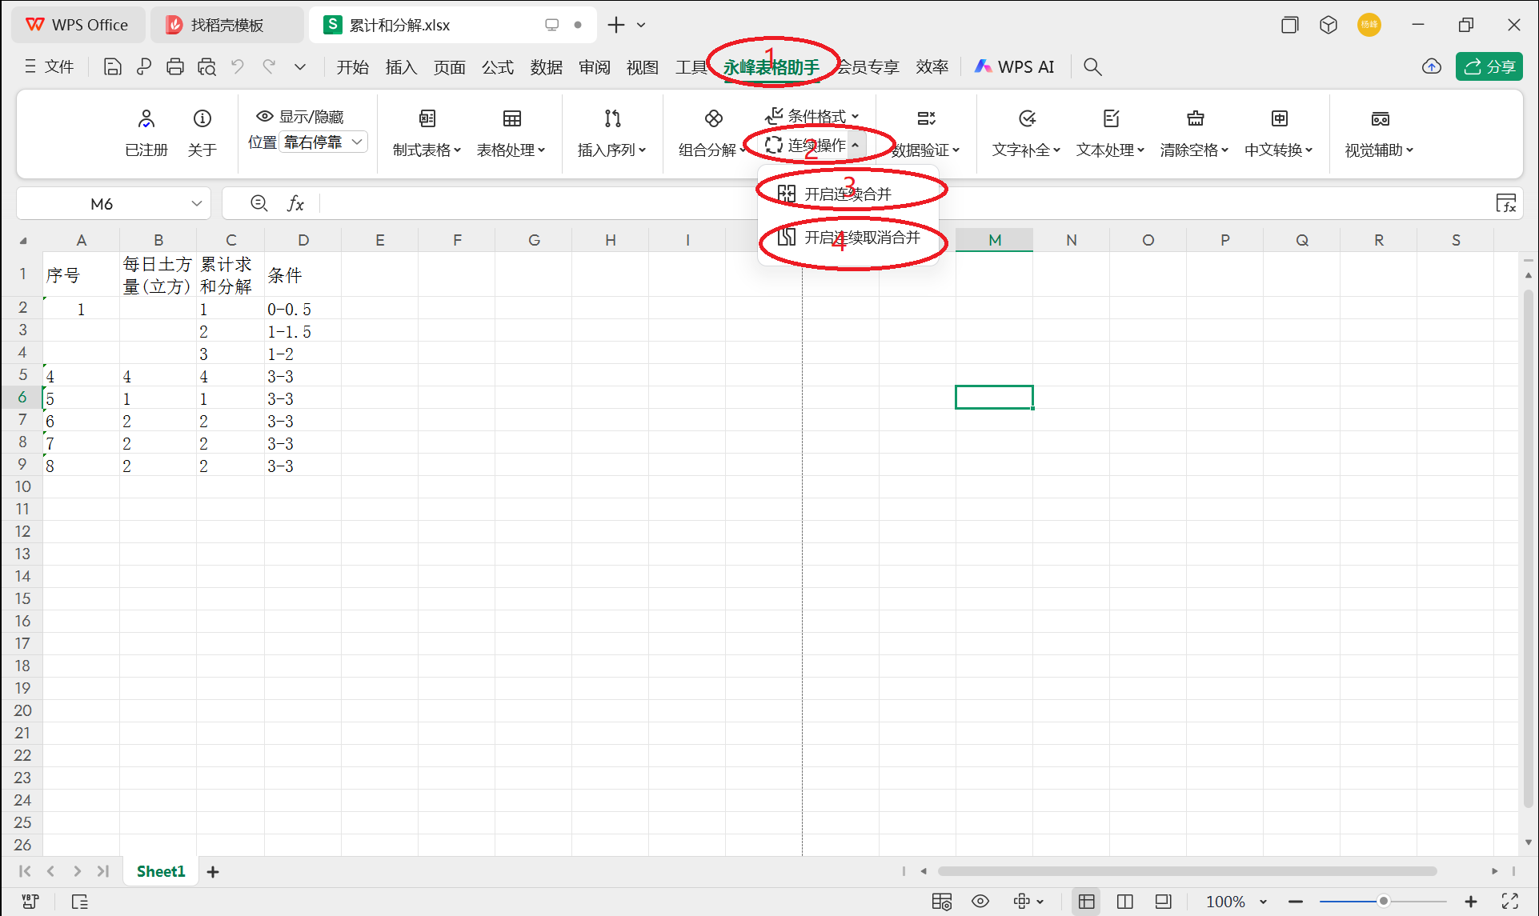The height and width of the screenshot is (916, 1539).
Task: Open the 位置 靠右停靠 dropdown
Action: tap(323, 142)
